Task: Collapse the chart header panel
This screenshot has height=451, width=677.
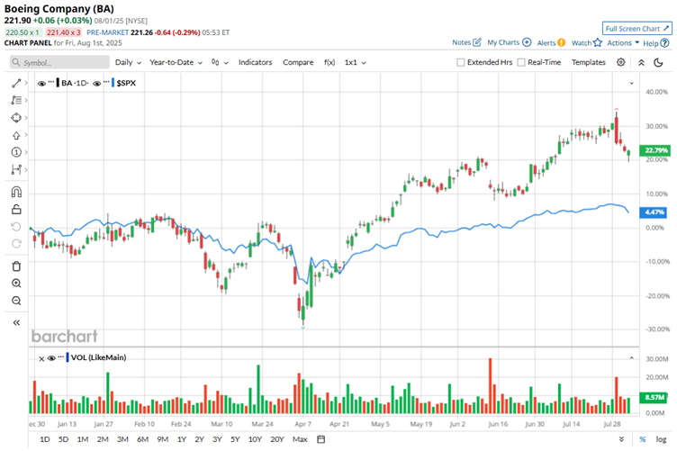Action: pyautogui.click(x=641, y=63)
